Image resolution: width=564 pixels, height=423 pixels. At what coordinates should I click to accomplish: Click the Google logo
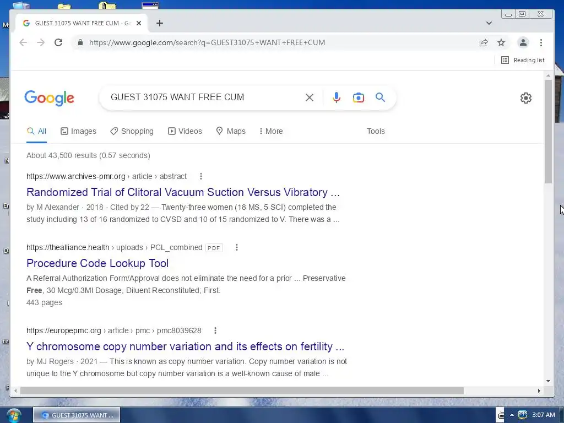[49, 98]
